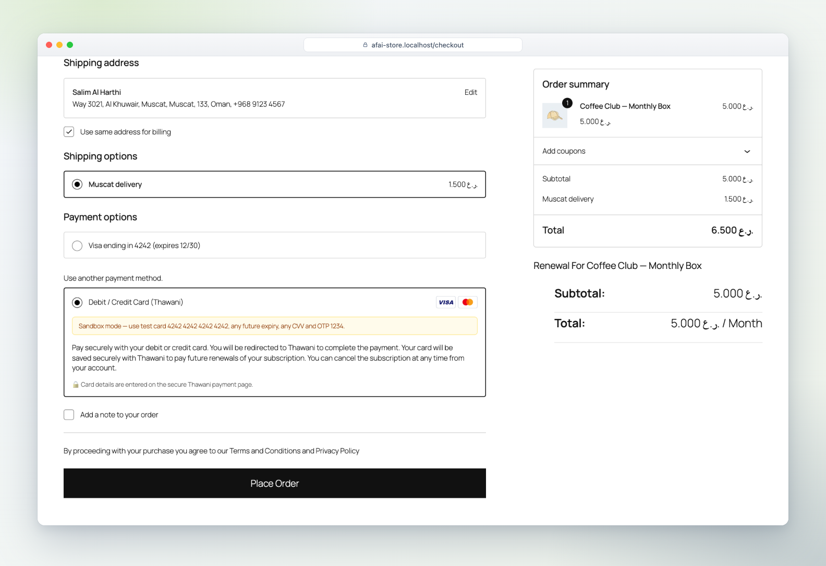Click the Salim Al Harthi name
Screen dimensions: 826x566
(96, 92)
